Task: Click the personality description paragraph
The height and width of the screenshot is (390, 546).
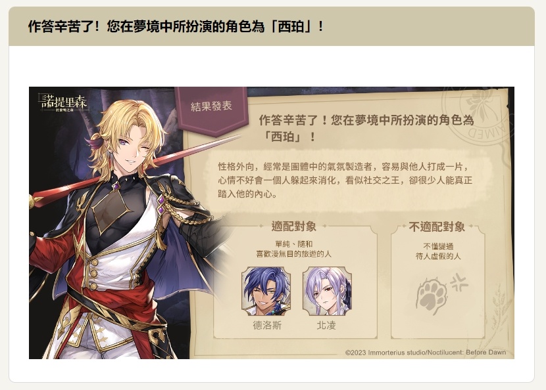Action: pos(345,180)
